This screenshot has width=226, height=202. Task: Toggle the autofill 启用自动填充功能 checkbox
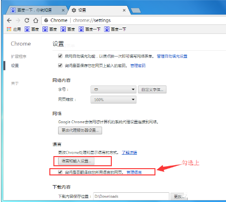click(x=60, y=56)
